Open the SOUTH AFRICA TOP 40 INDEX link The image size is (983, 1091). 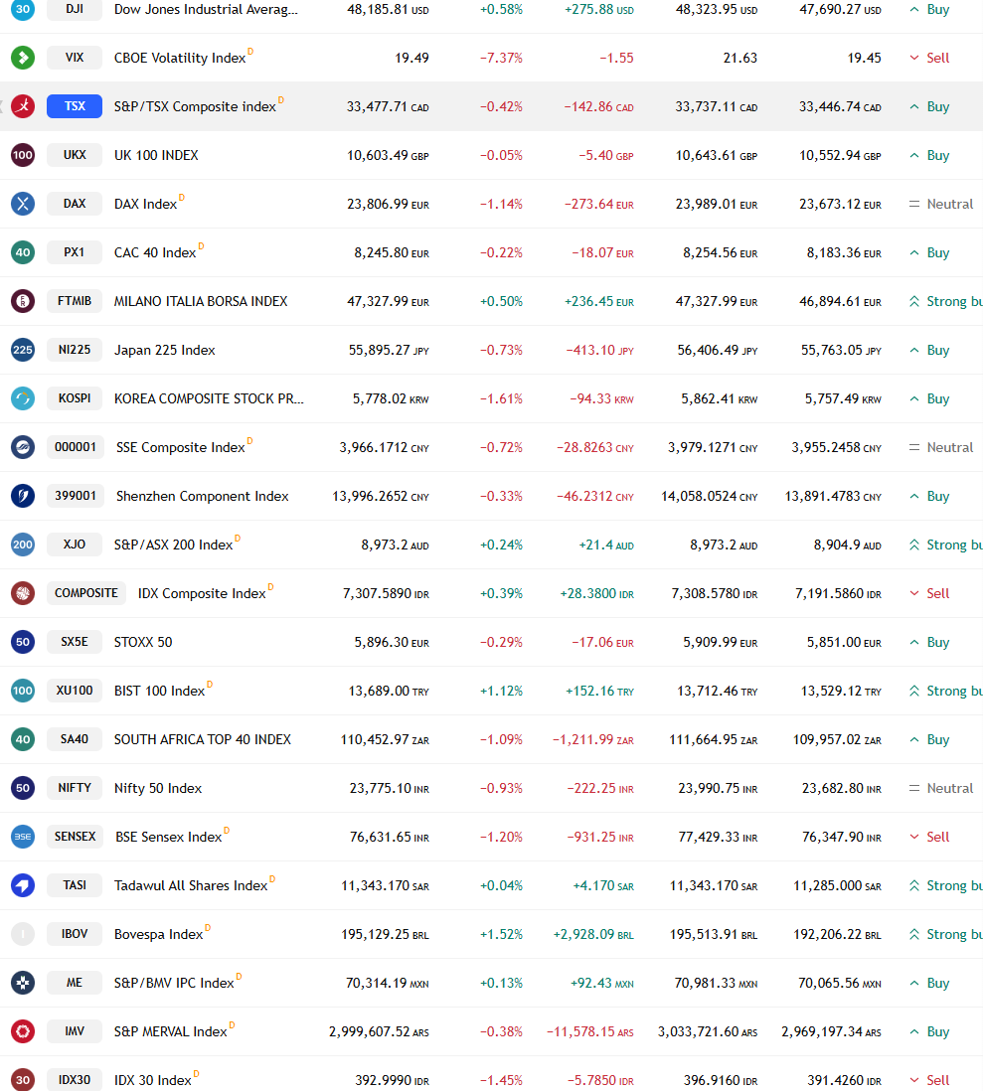(x=203, y=739)
